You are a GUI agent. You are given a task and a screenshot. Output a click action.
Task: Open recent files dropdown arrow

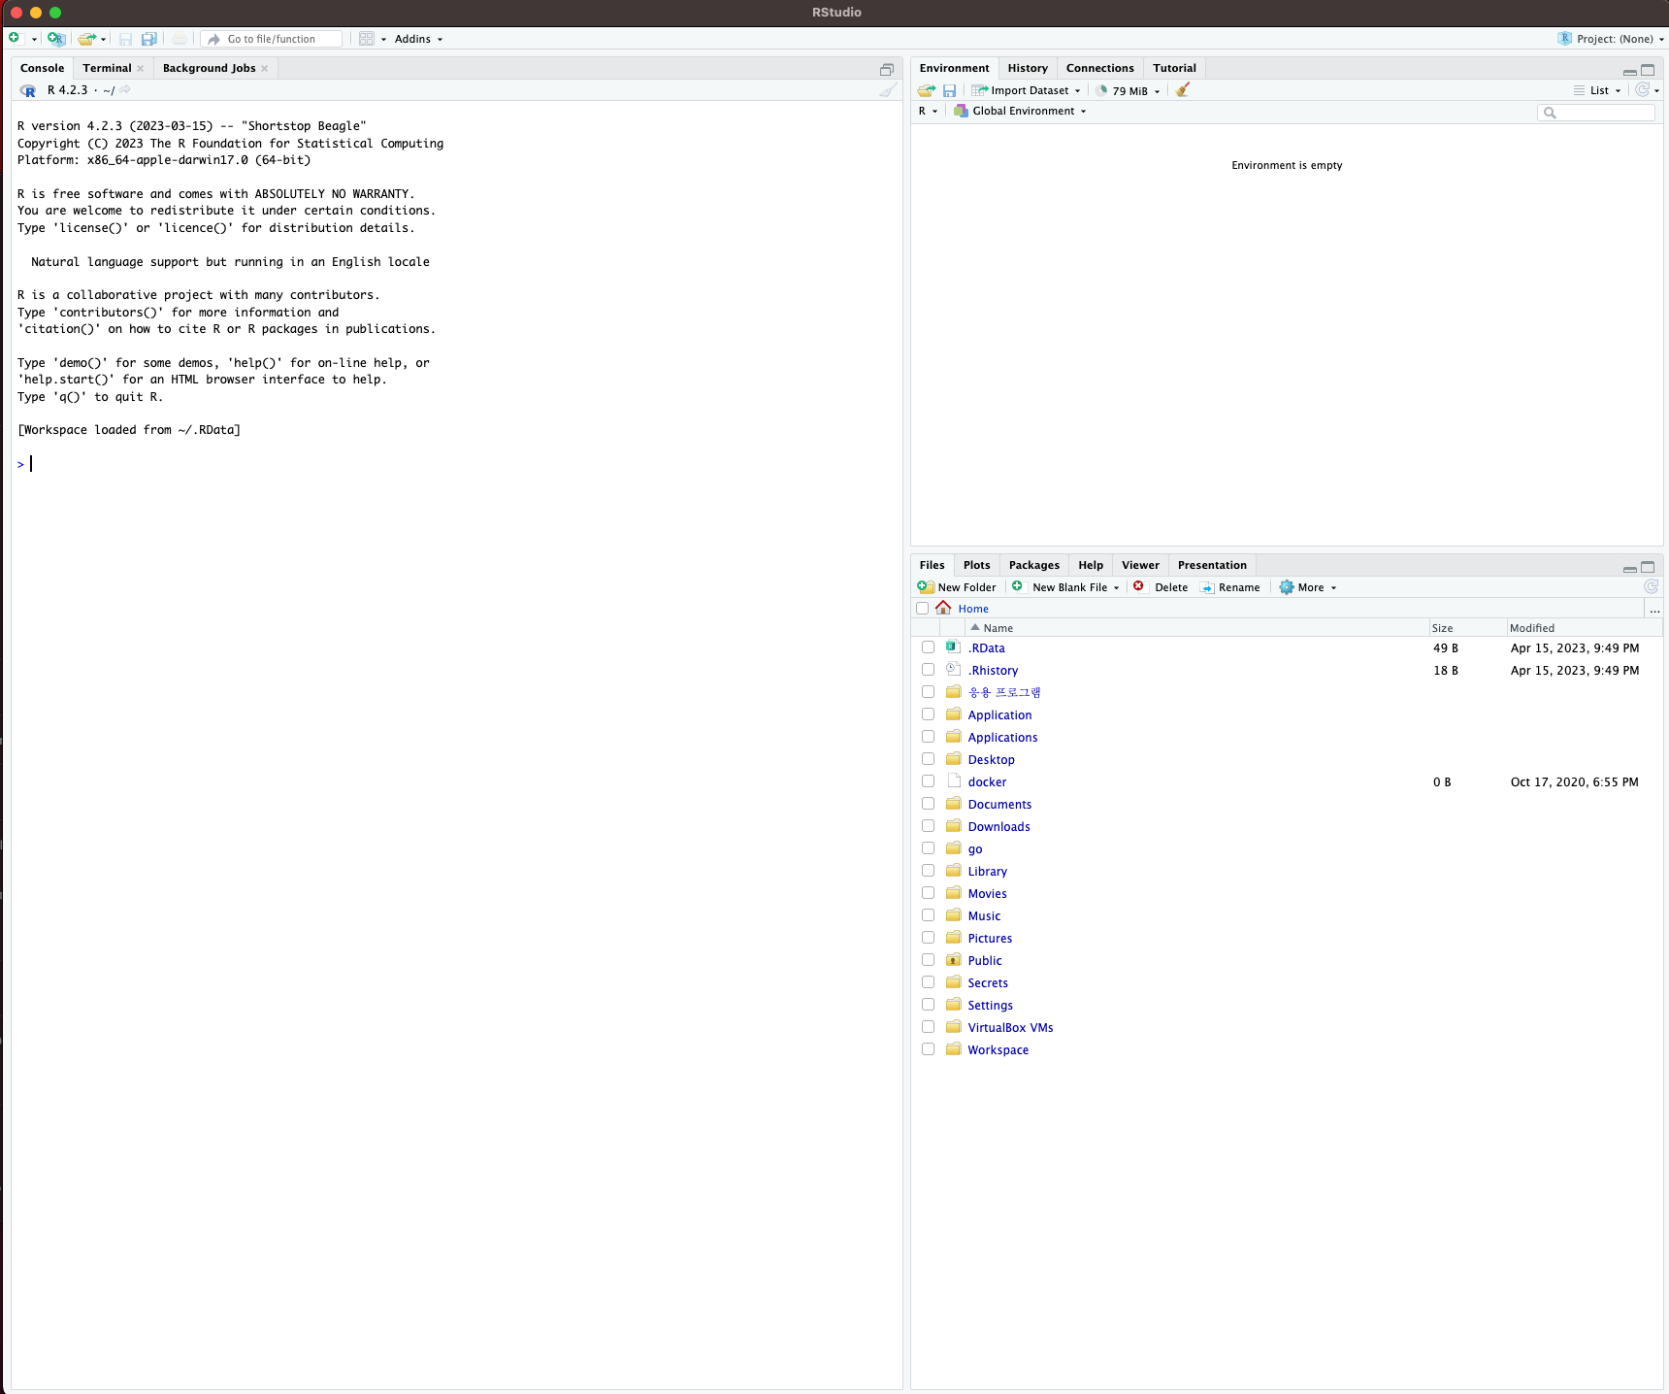[103, 40]
